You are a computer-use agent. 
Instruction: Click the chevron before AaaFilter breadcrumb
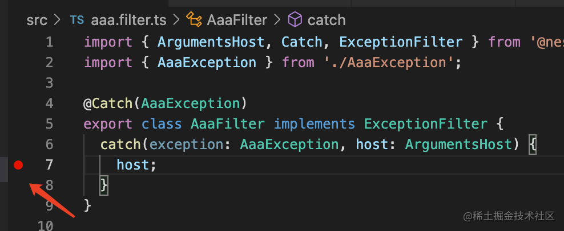[176, 20]
